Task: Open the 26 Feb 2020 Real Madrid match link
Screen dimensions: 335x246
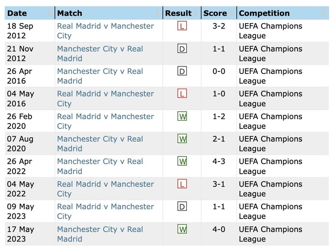Action: 105,121
